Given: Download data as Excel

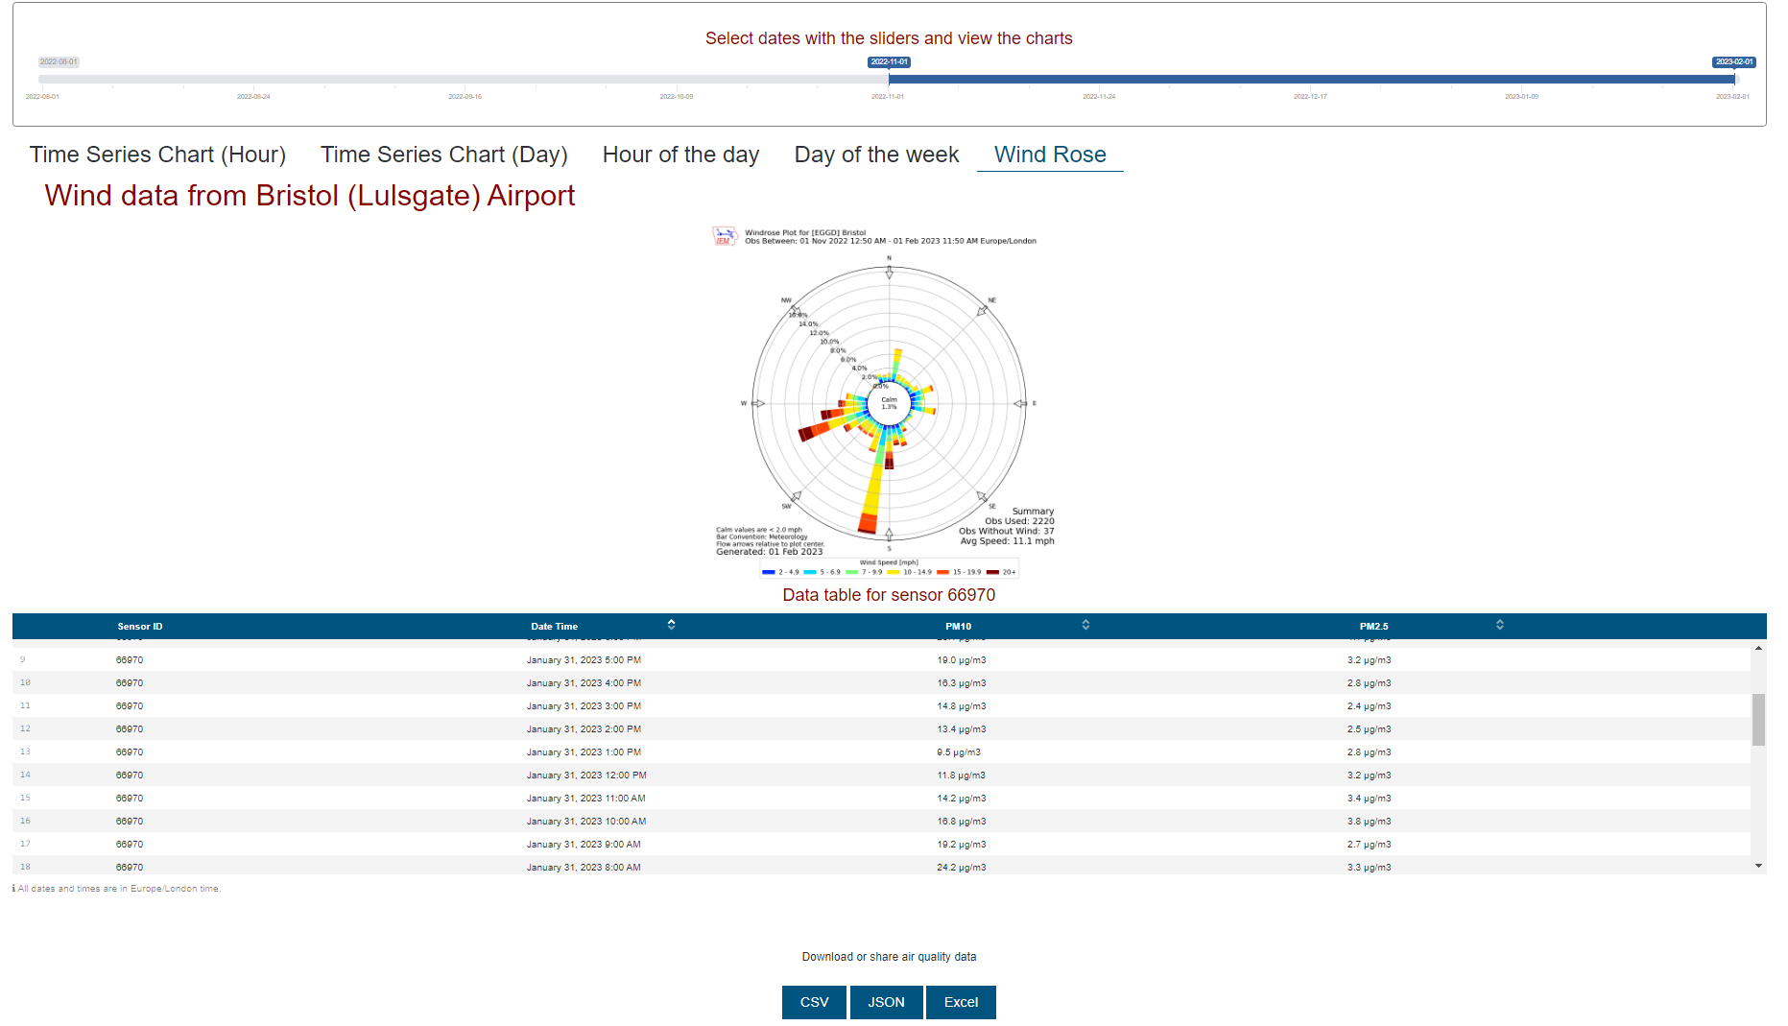Looking at the screenshot, I should tap(961, 1002).
